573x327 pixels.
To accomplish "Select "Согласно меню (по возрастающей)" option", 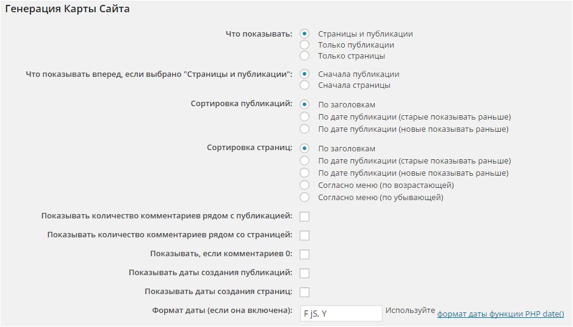I will tap(305, 185).
